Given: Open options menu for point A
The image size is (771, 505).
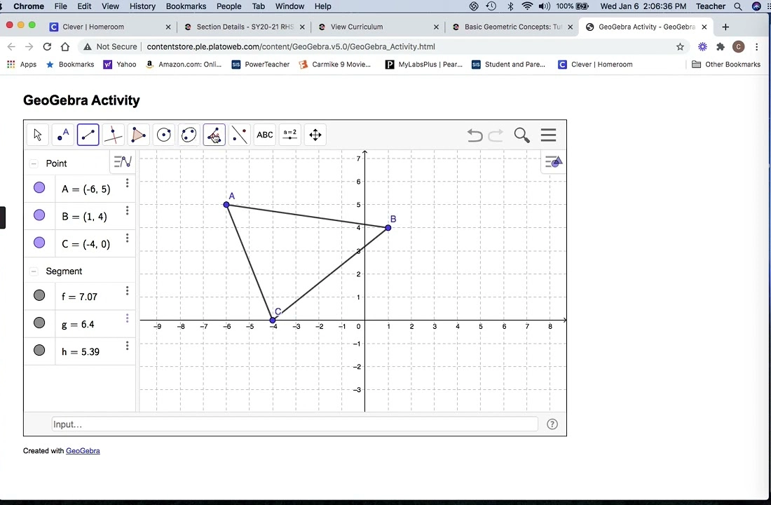Looking at the screenshot, I should tap(127, 183).
